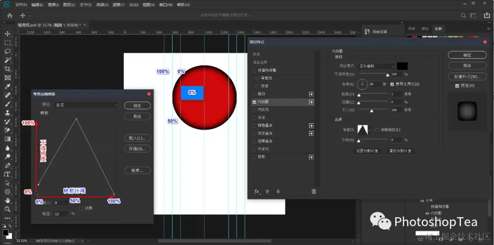Image resolution: width=494 pixels, height=245 pixels.
Task: Click the foreground color swatch in toolbox
Action: (x=5, y=232)
